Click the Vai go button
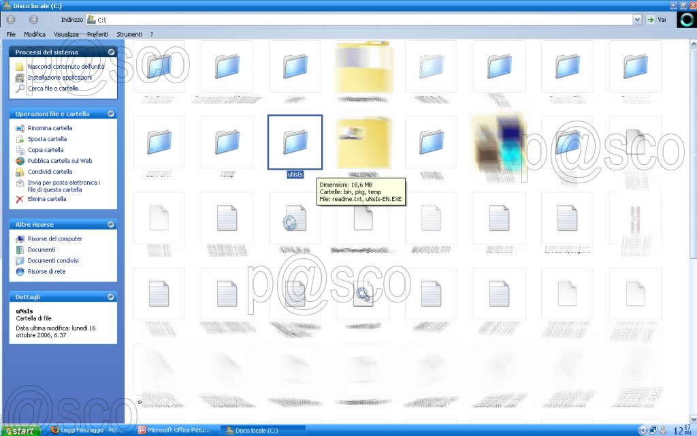The height and width of the screenshot is (436, 697). [x=657, y=20]
